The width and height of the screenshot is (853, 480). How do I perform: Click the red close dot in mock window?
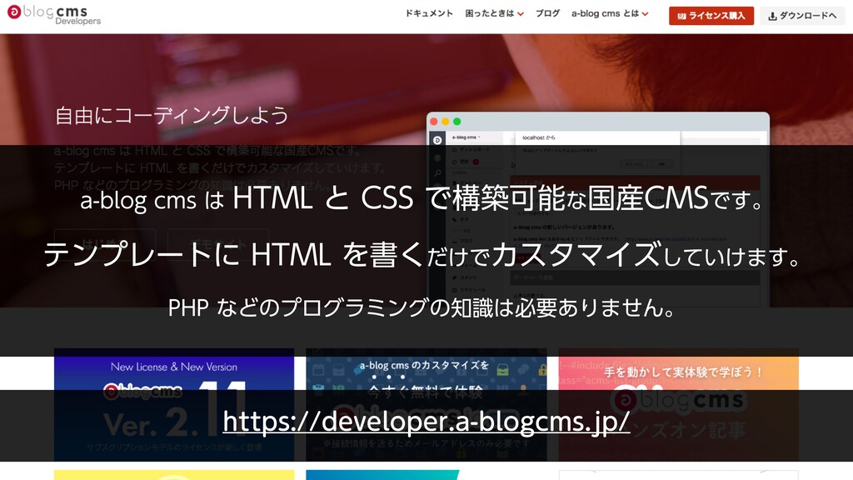tap(433, 122)
